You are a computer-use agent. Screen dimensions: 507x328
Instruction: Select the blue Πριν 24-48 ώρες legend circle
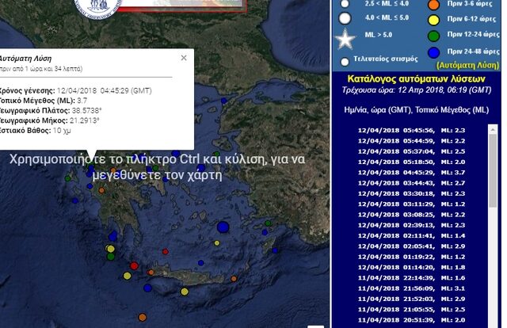(x=433, y=52)
